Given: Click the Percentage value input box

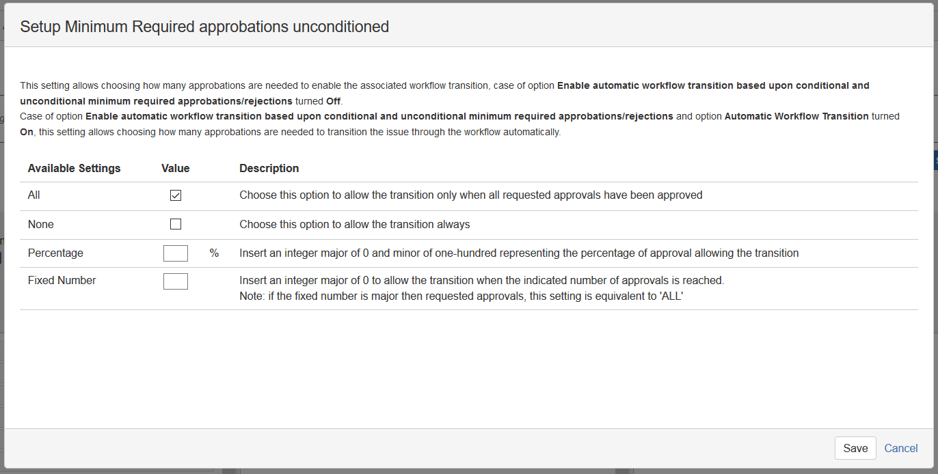Looking at the screenshot, I should pyautogui.click(x=176, y=253).
